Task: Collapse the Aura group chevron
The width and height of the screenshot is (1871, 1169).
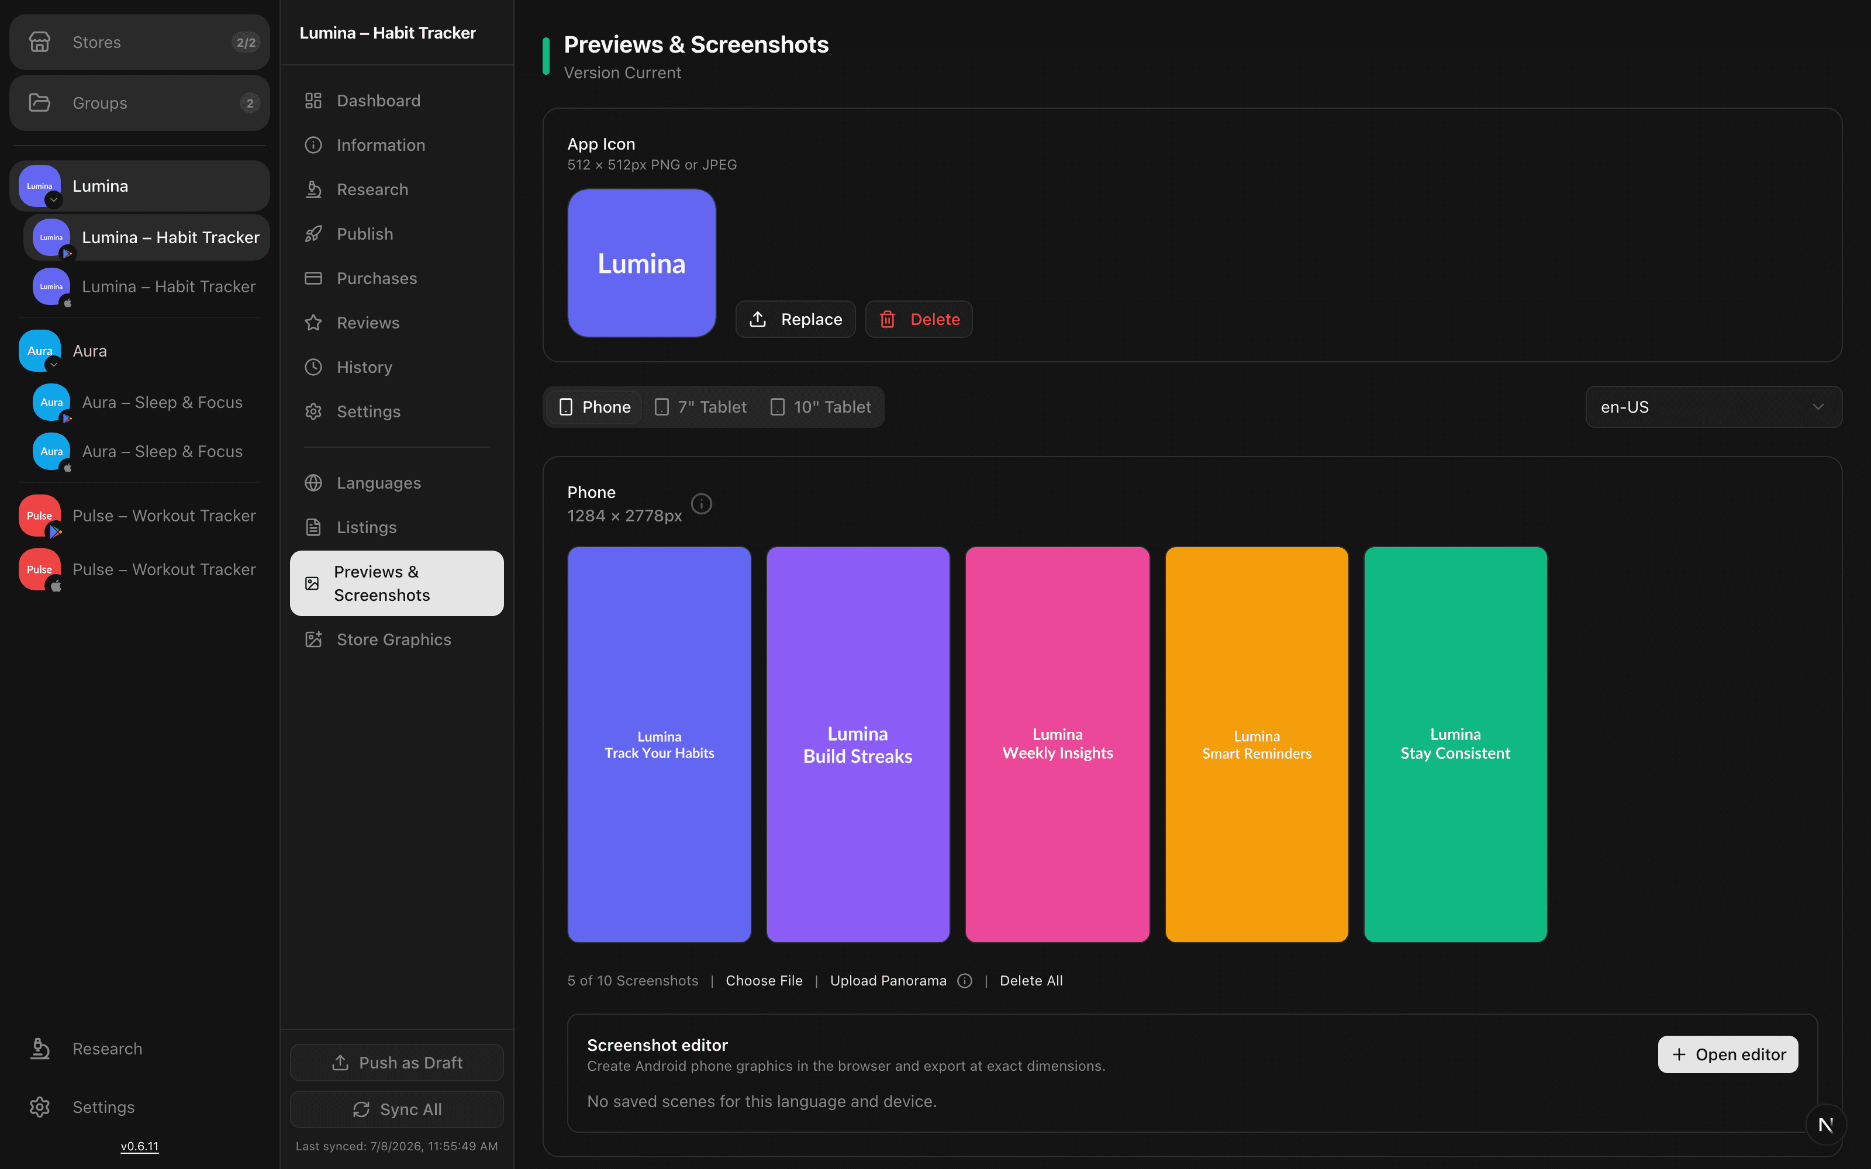Action: [53, 365]
